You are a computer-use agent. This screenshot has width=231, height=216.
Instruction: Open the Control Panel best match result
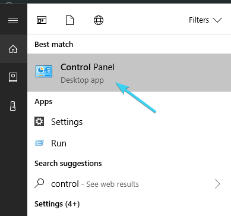tap(129, 73)
